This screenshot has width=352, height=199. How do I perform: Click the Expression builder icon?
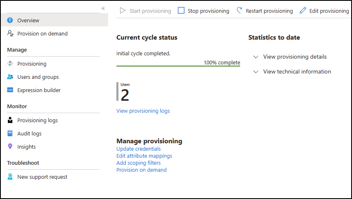point(10,90)
